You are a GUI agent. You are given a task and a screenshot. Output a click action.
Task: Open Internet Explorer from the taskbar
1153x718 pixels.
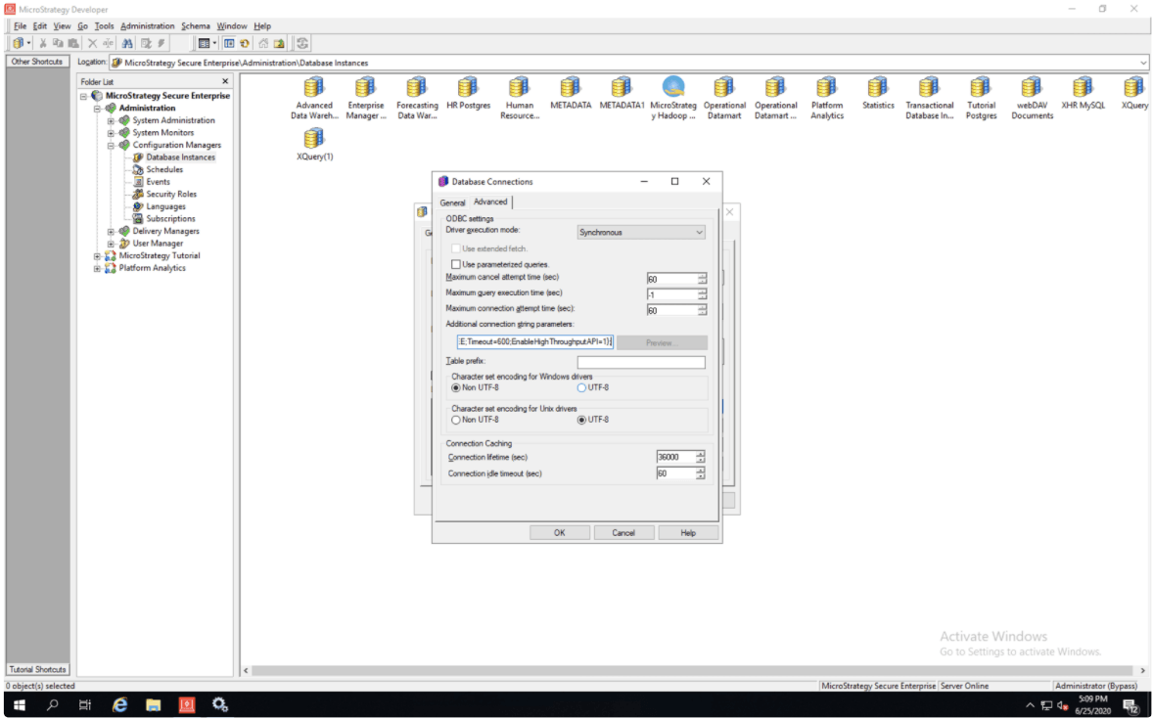[x=120, y=704]
